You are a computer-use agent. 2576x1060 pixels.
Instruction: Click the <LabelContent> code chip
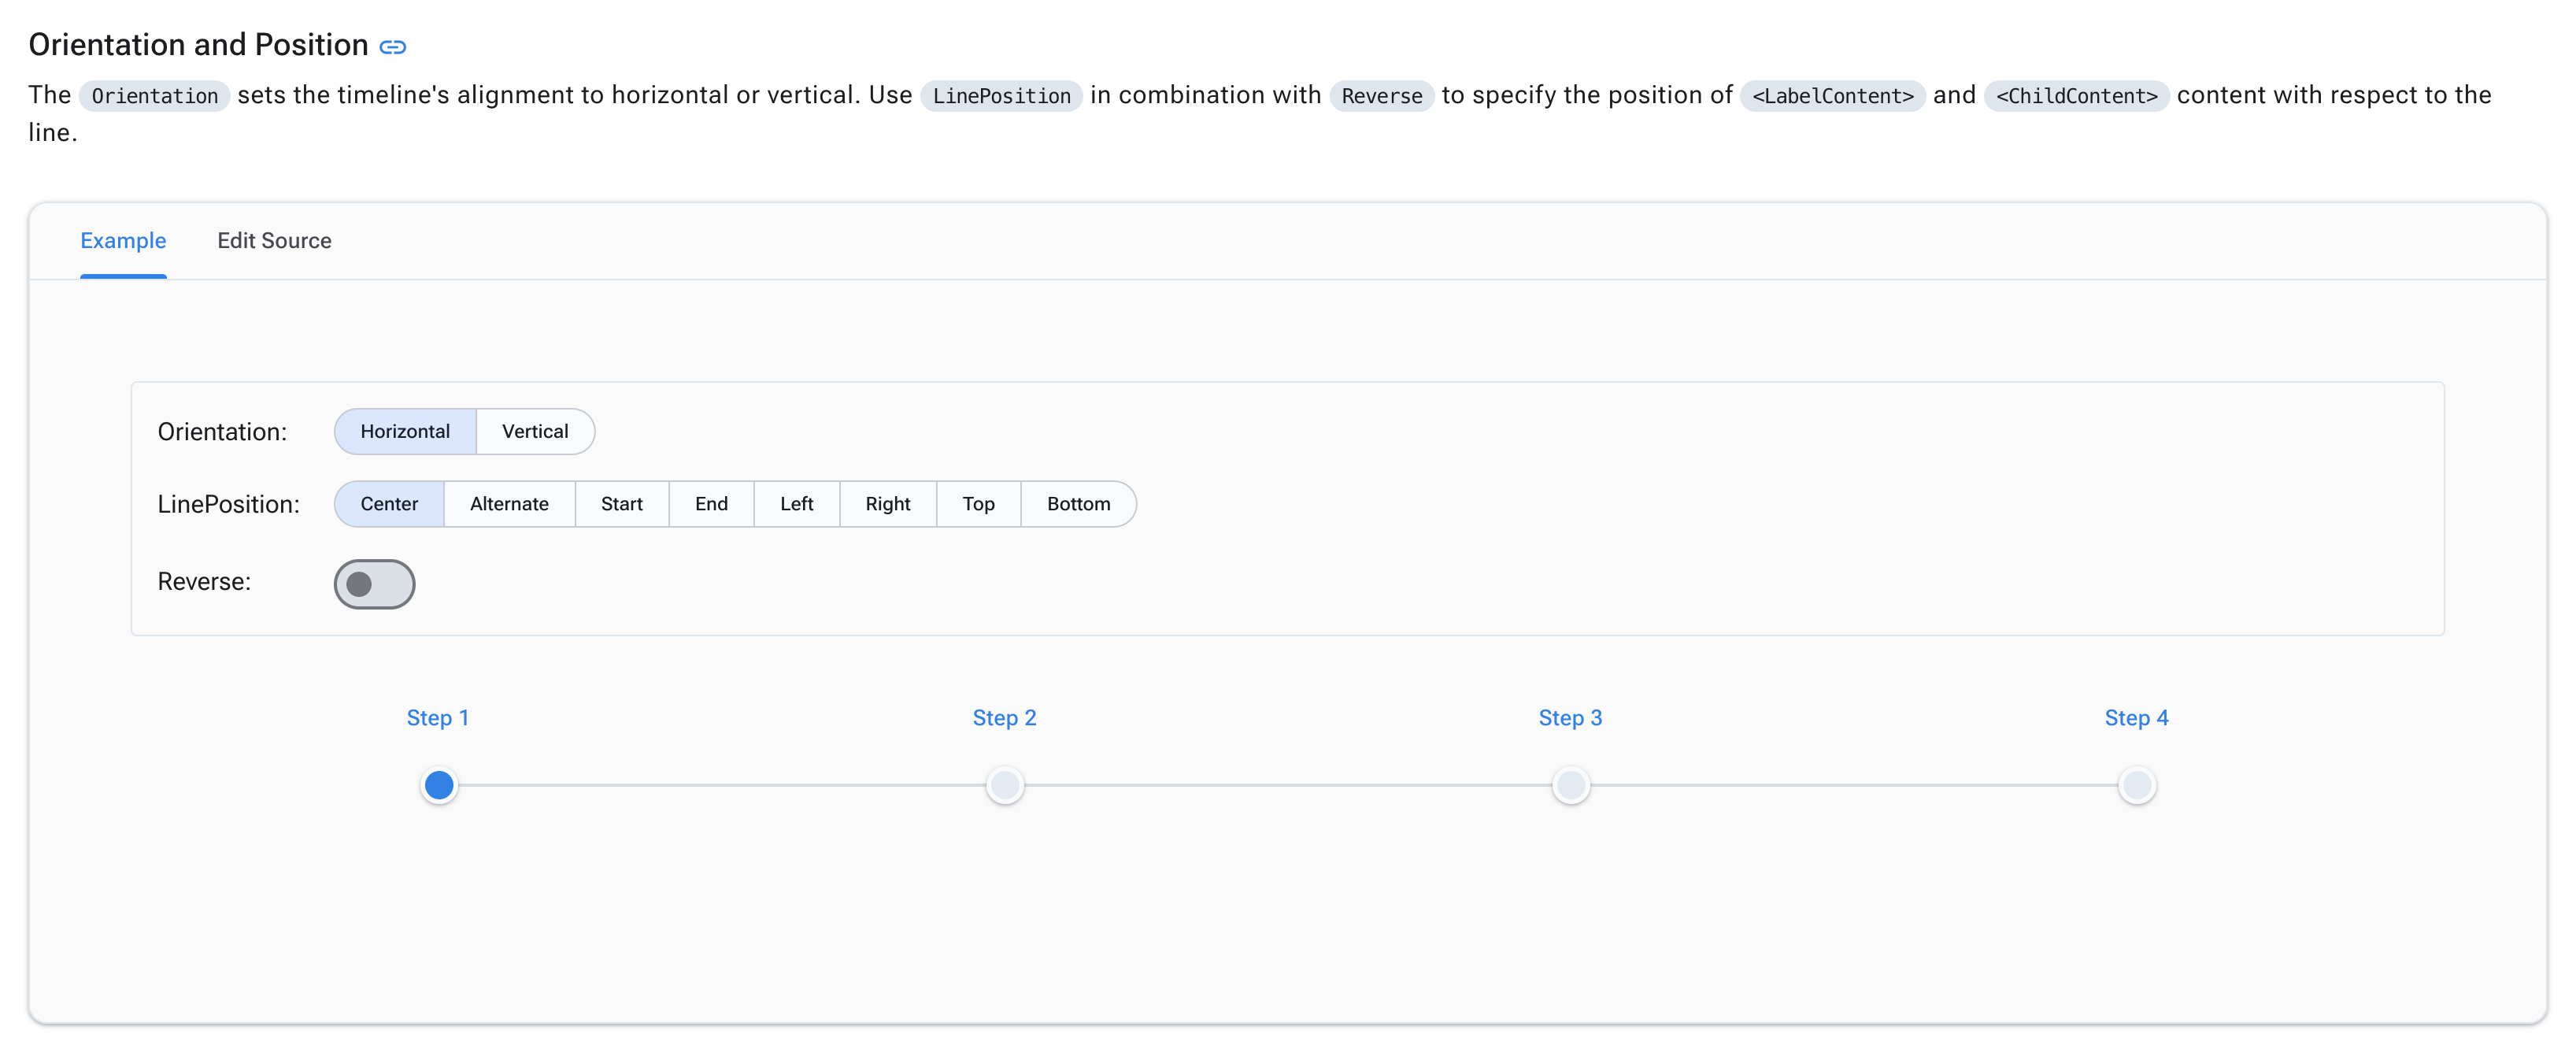pos(1833,96)
